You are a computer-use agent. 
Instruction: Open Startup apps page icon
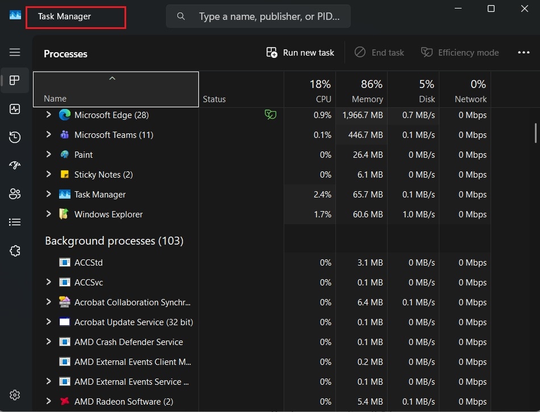coord(15,165)
